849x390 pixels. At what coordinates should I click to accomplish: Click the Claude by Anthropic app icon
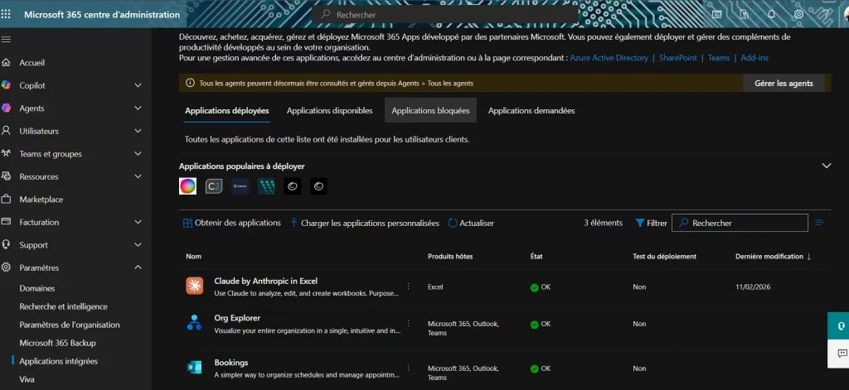pyautogui.click(x=194, y=286)
